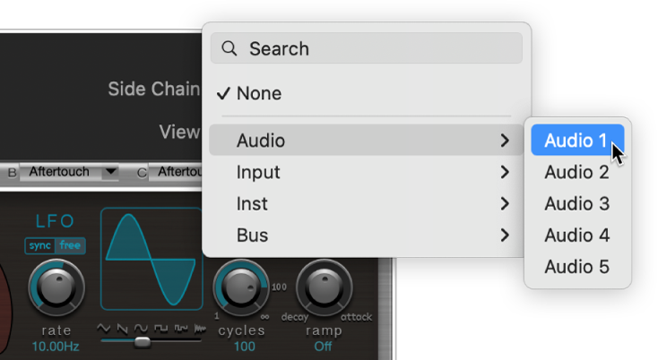Click the LFO waveform display
This screenshot has width=658, height=360.
pyautogui.click(x=152, y=259)
